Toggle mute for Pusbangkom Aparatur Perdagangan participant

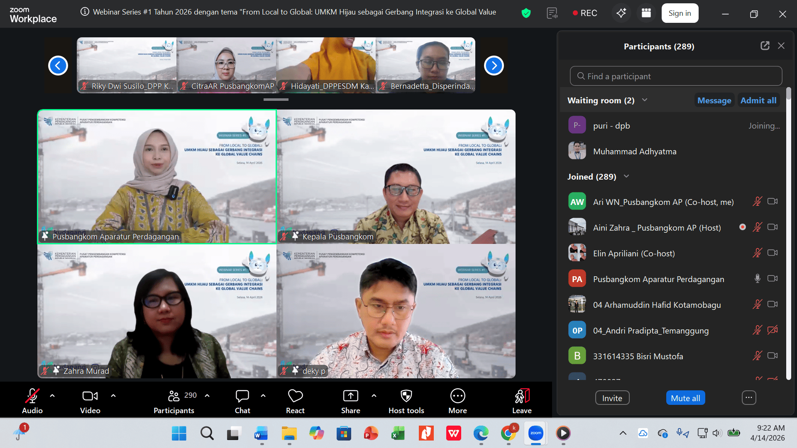coord(757,279)
